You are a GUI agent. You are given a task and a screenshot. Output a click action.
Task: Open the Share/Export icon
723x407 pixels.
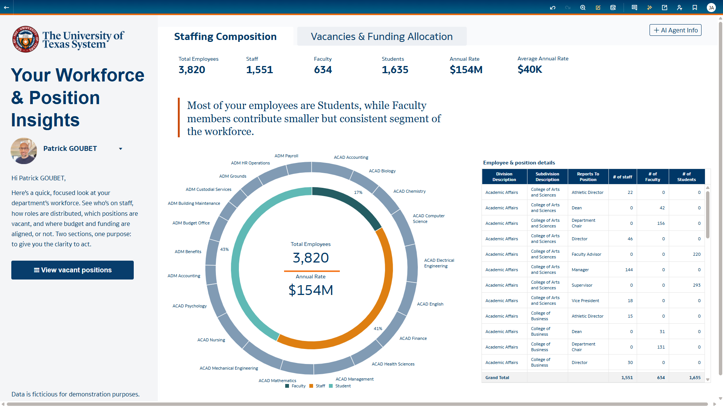point(664,8)
